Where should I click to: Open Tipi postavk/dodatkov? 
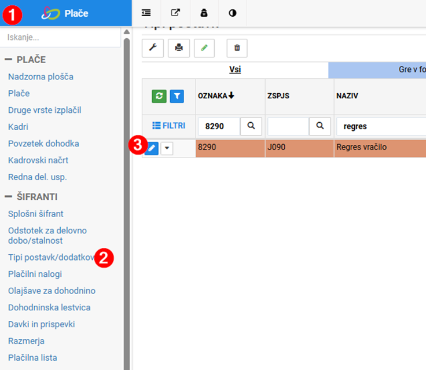tap(51, 257)
